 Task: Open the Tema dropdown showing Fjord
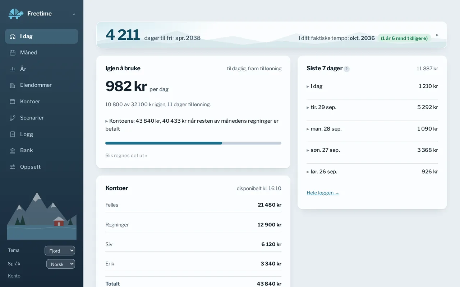(x=60, y=250)
